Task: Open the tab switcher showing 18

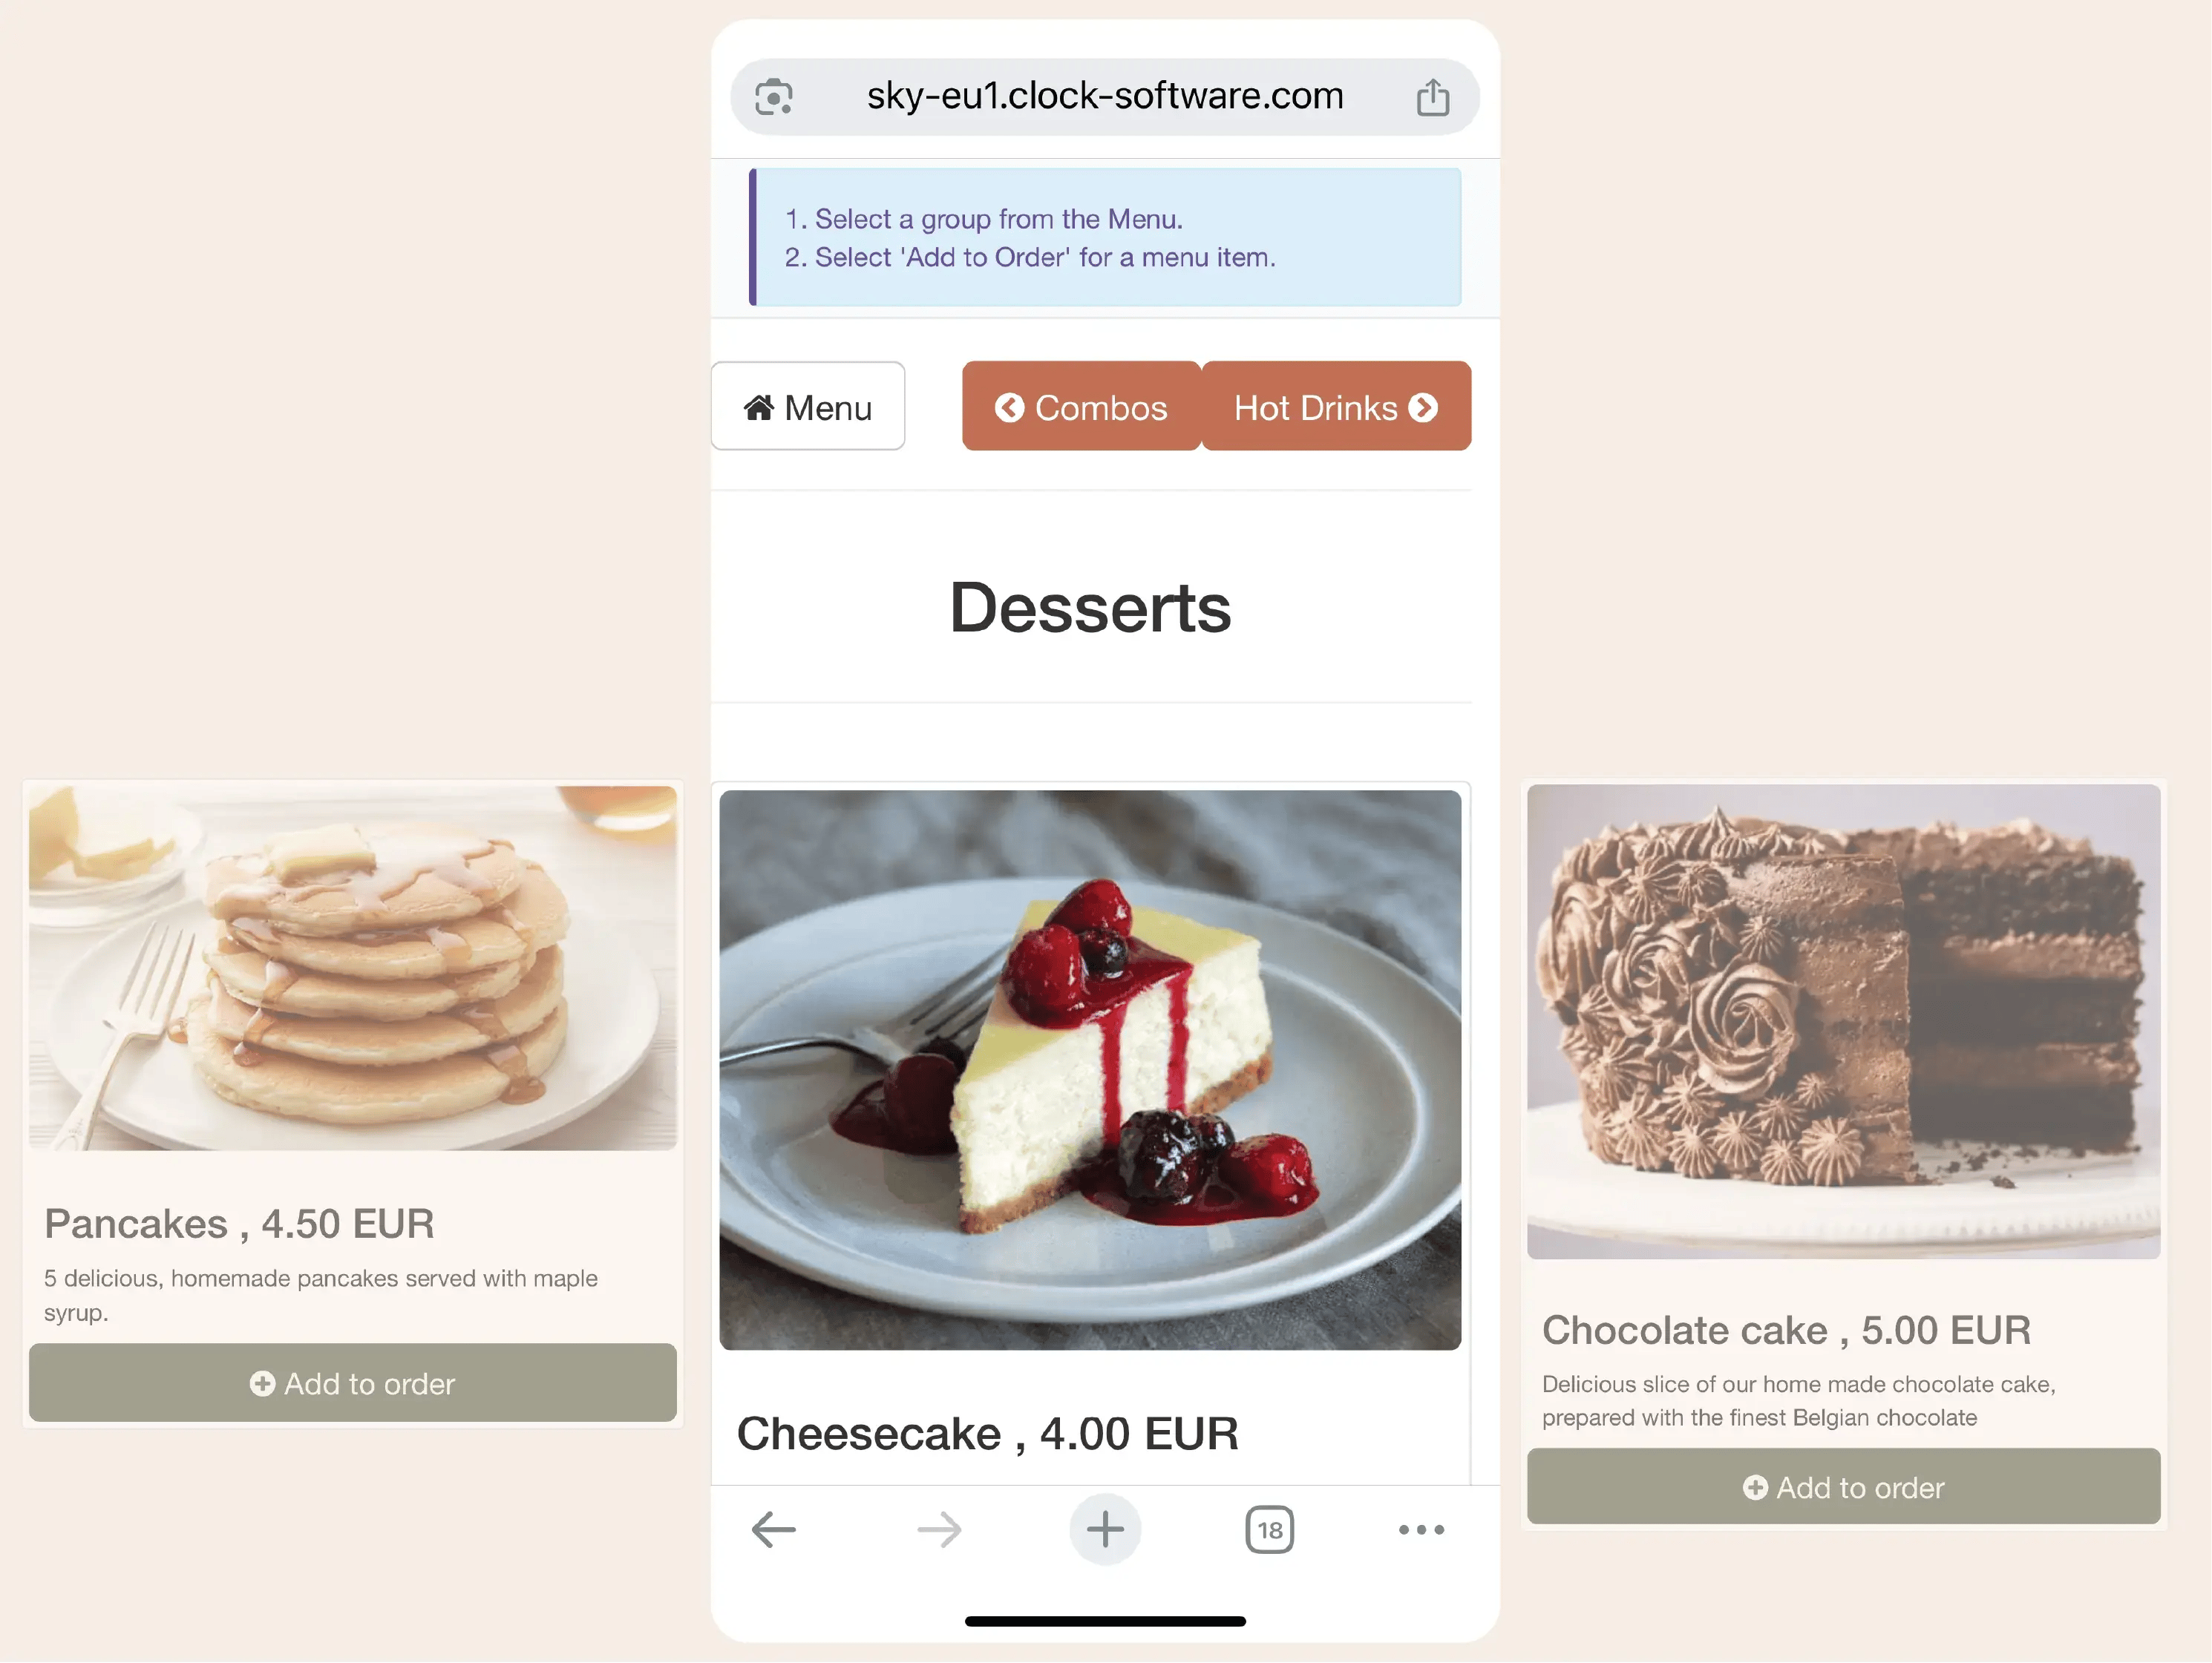Action: tap(1269, 1529)
